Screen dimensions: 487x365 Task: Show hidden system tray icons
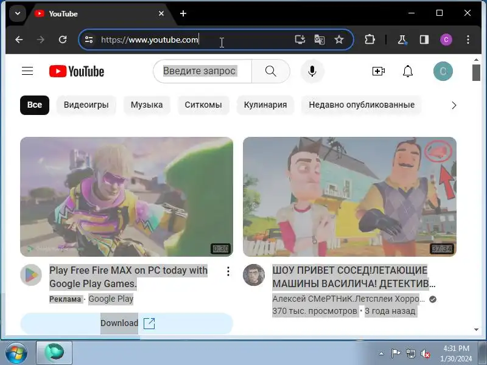382,353
